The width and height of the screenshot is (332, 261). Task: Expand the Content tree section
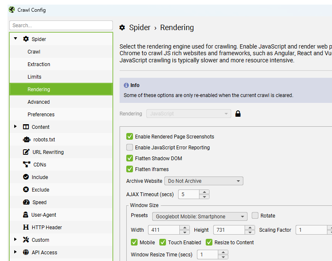click(x=15, y=127)
